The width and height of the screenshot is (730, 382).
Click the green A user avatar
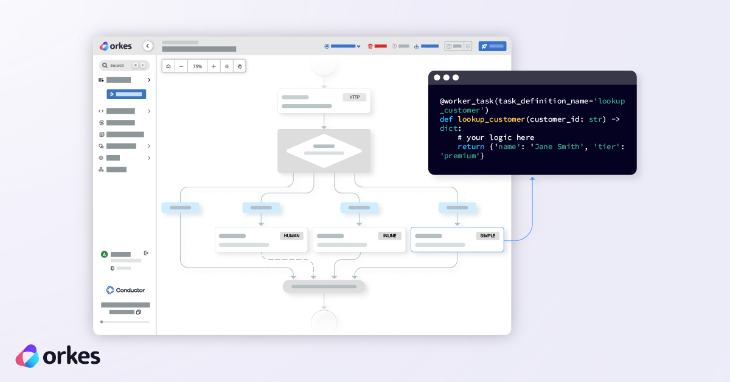[x=104, y=254]
